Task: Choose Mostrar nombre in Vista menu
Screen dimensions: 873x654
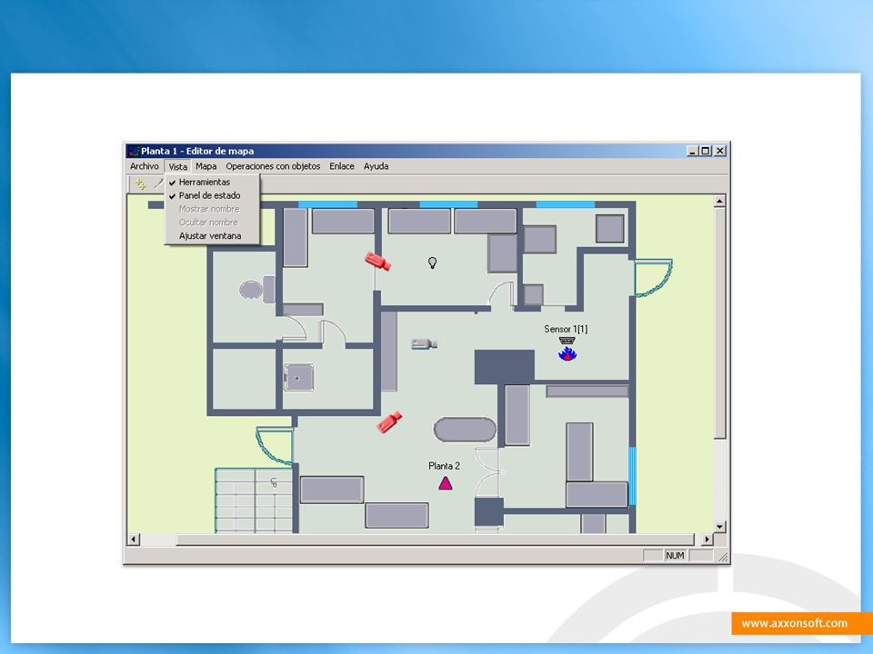Action: [212, 209]
